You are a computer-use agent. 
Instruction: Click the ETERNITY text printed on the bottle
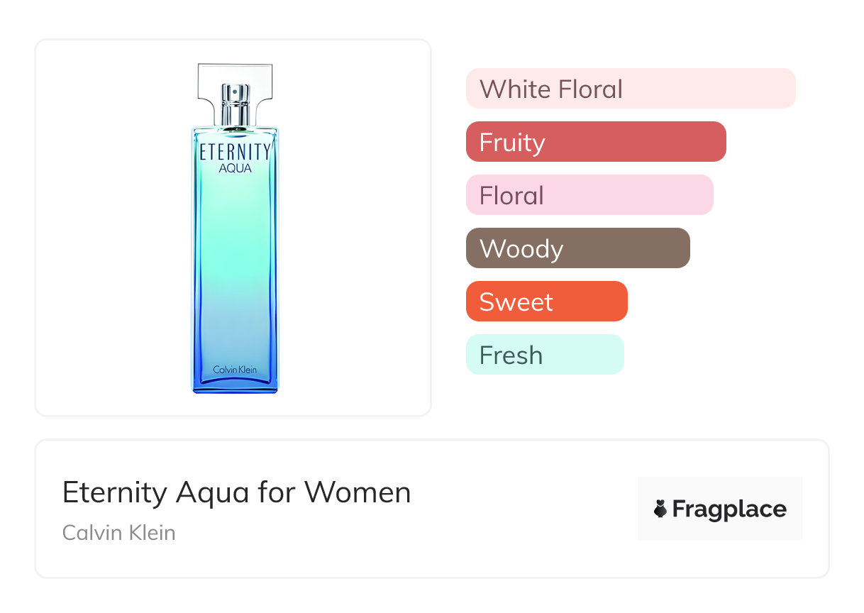pyautogui.click(x=235, y=152)
